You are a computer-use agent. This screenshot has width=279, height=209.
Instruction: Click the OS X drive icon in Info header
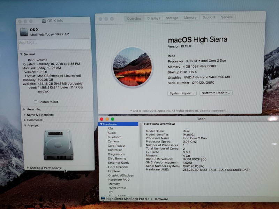click(24, 32)
